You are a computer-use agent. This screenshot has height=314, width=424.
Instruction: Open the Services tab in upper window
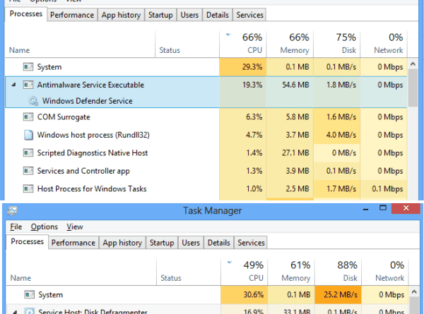coord(249,15)
